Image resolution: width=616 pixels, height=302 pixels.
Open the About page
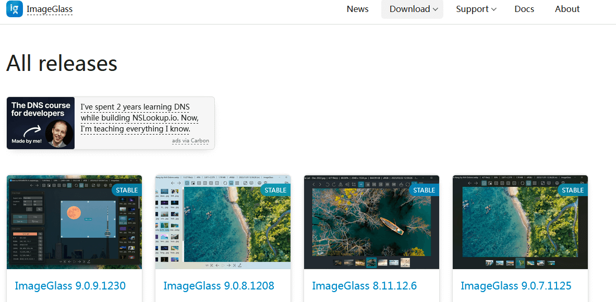pos(567,9)
